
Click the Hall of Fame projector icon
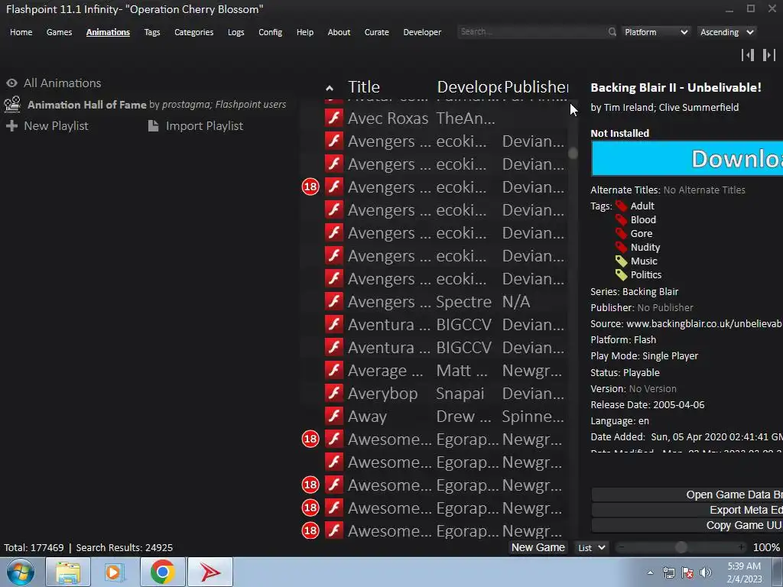coord(12,104)
